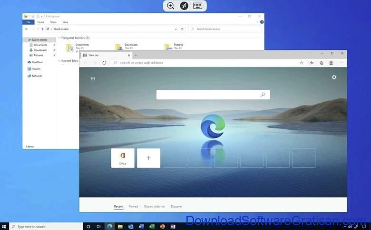This screenshot has height=230, width=371.
Task: Open the Documents frequent folder
Action: [x=78, y=47]
